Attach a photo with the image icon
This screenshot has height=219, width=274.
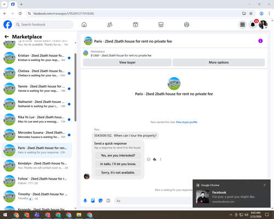pos(93,201)
